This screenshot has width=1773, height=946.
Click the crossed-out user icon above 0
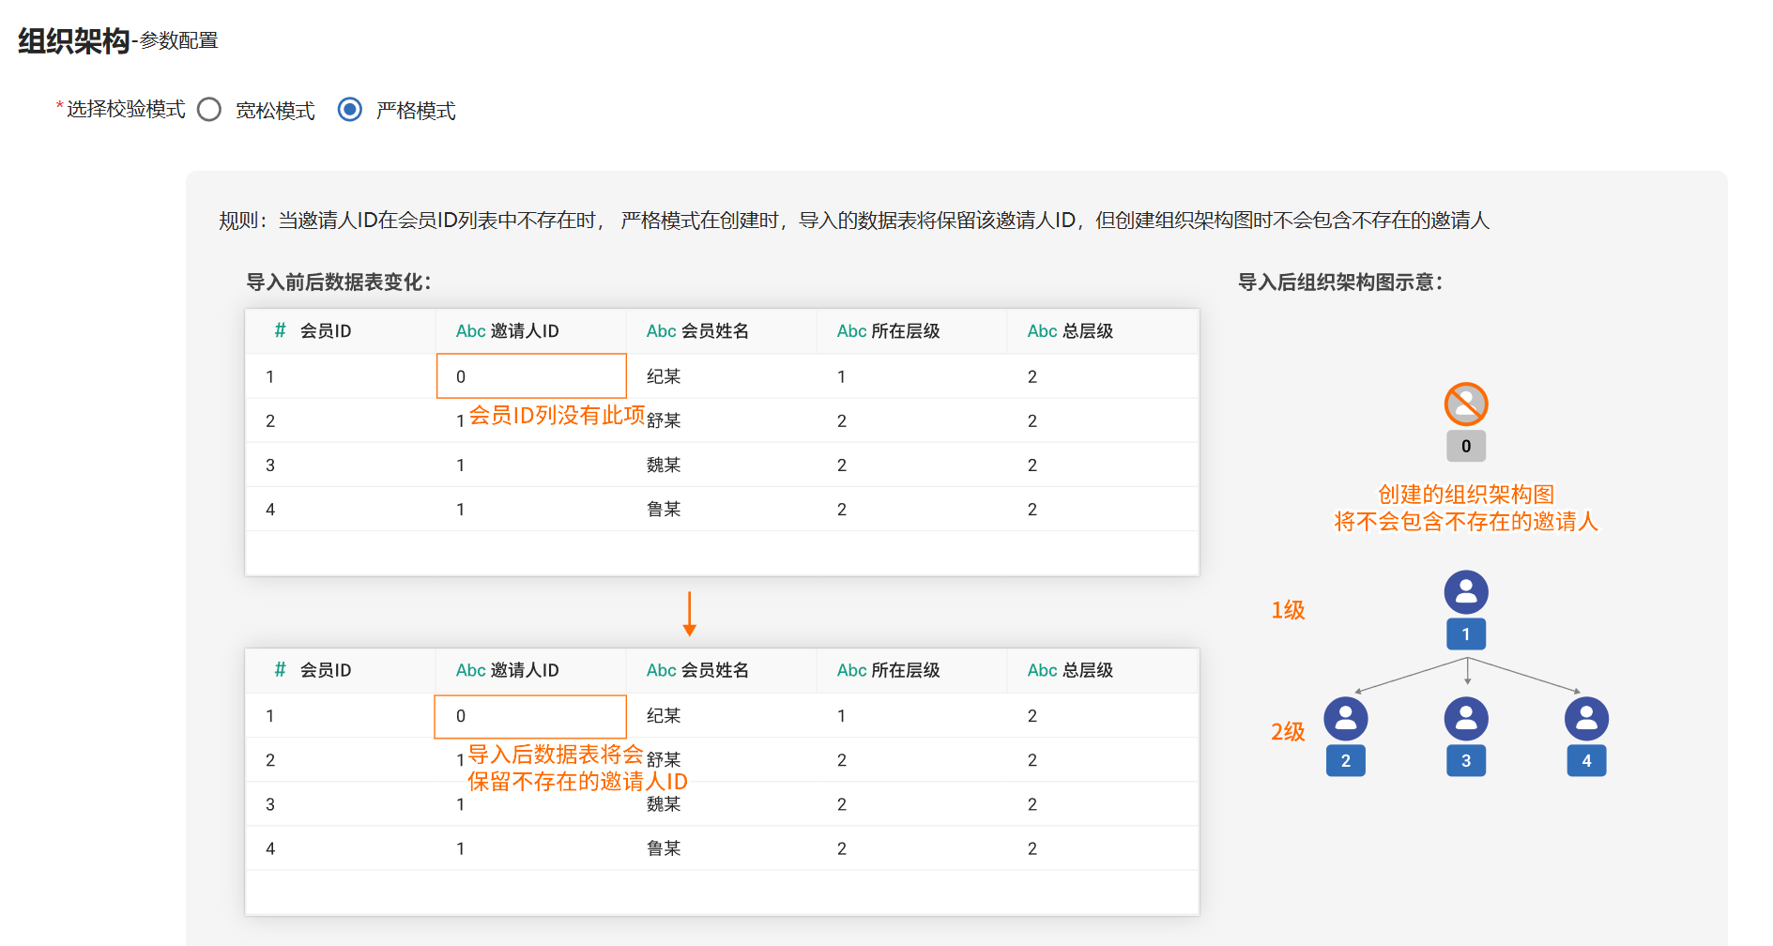coord(1465,404)
